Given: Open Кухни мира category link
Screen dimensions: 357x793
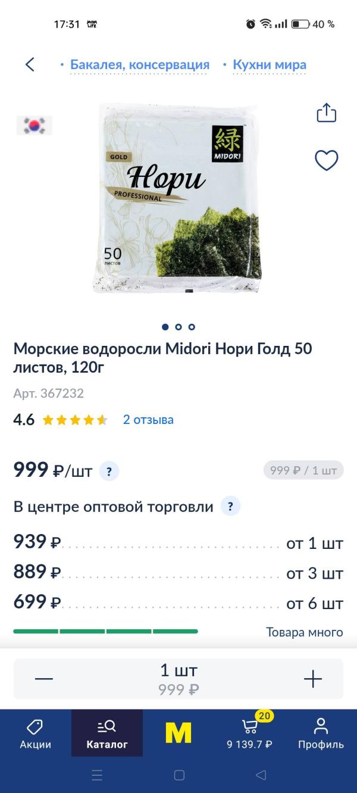Looking at the screenshot, I should pyautogui.click(x=270, y=65).
